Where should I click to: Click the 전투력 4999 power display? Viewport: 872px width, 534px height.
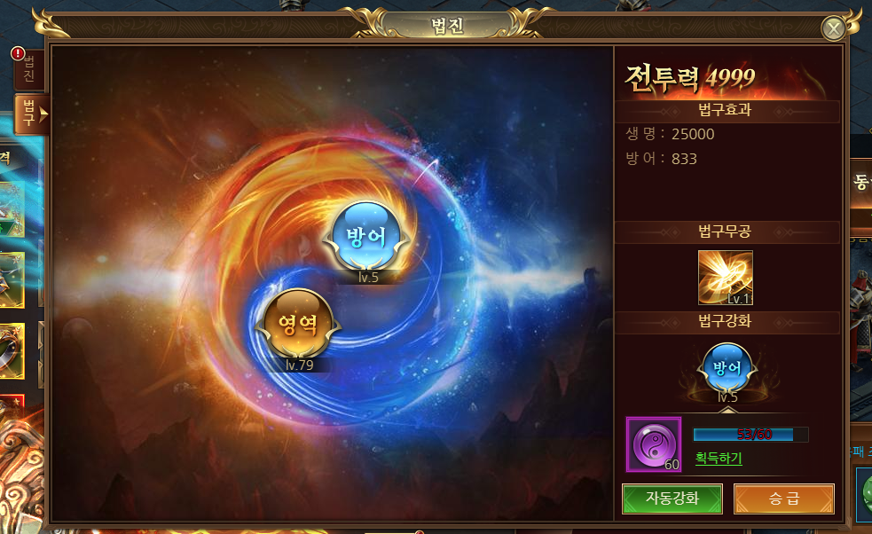pos(690,78)
